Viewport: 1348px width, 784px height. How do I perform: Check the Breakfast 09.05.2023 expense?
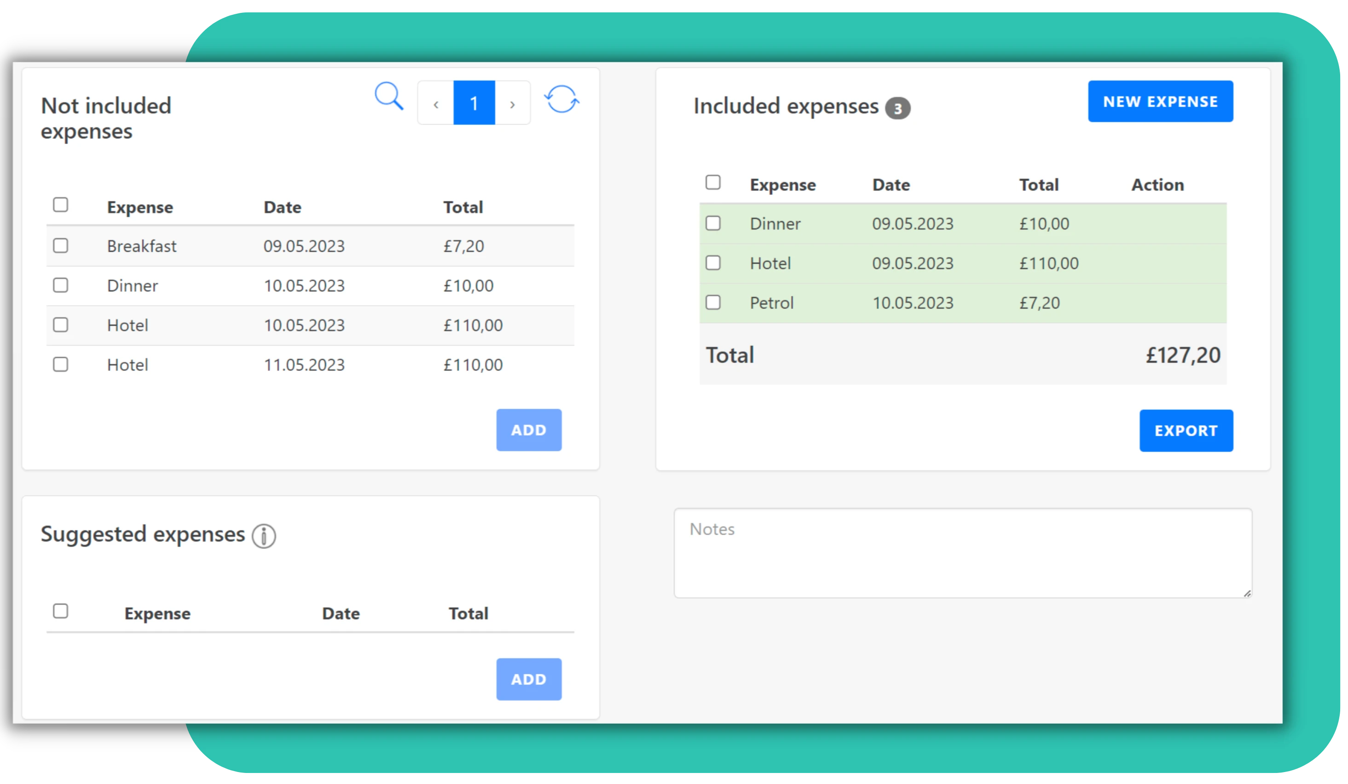[x=60, y=246]
